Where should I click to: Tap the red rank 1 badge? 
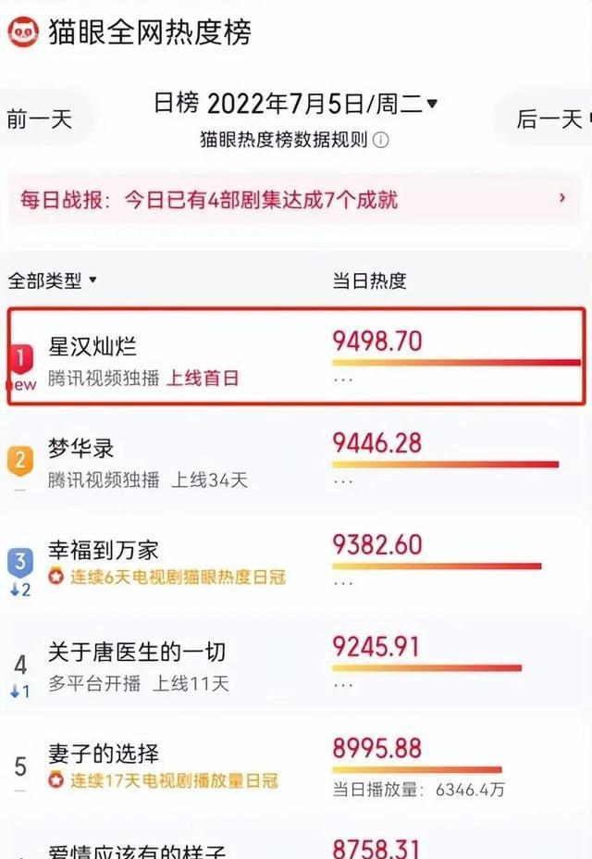[x=20, y=359]
